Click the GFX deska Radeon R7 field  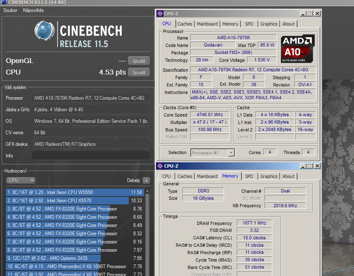(x=91, y=144)
